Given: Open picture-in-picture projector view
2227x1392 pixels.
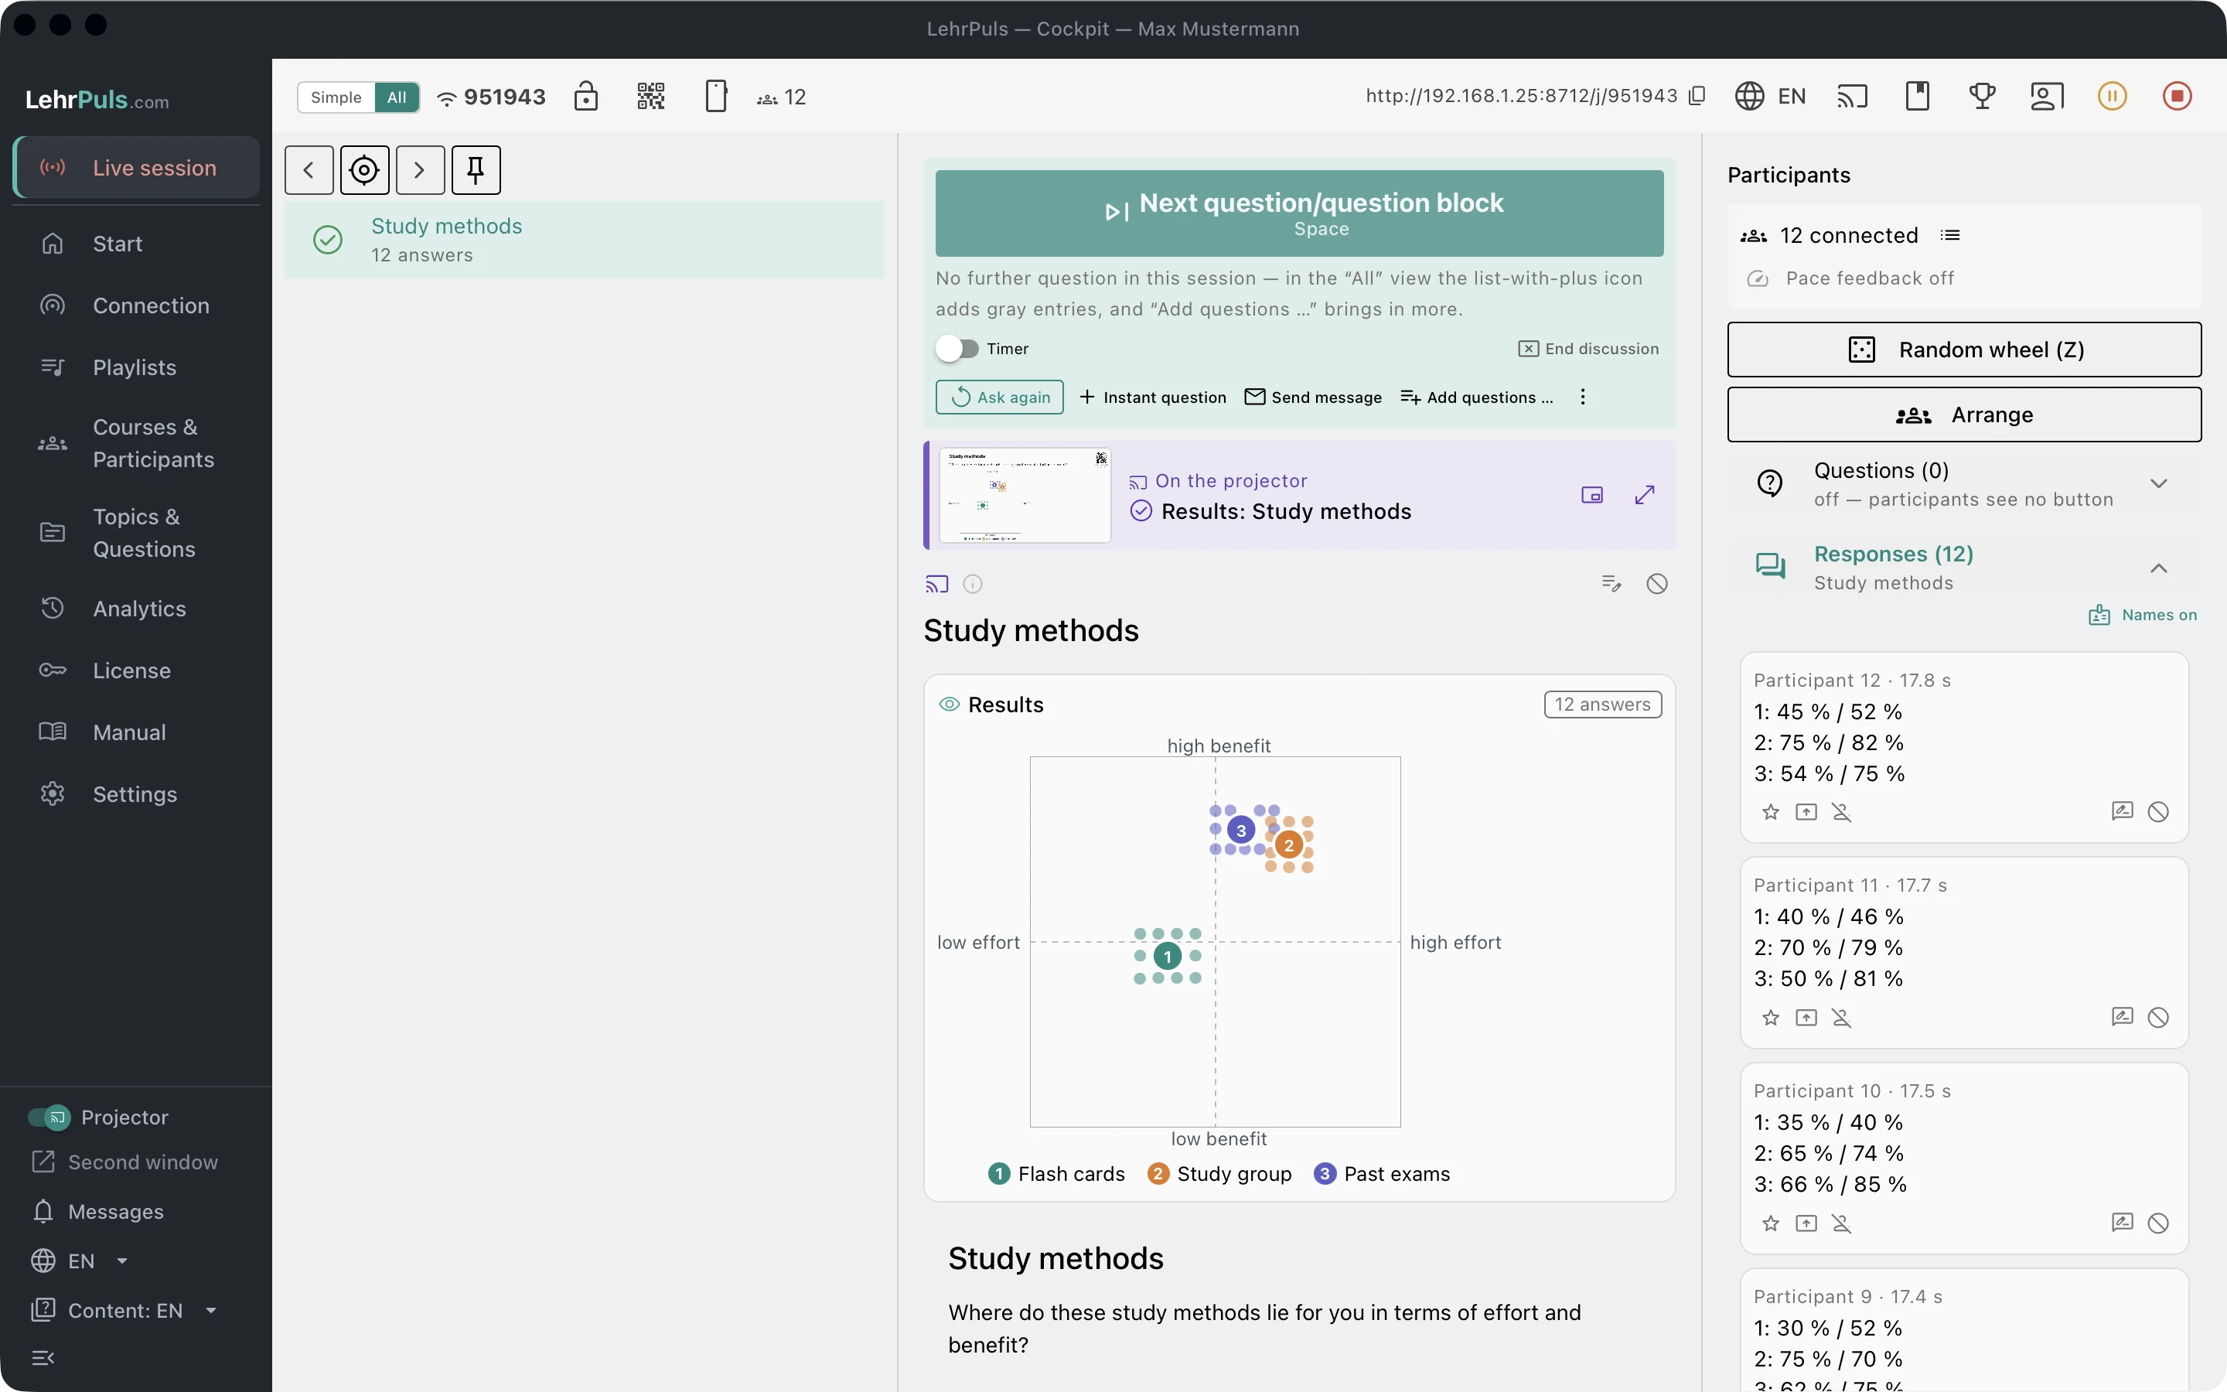Looking at the screenshot, I should [1592, 495].
